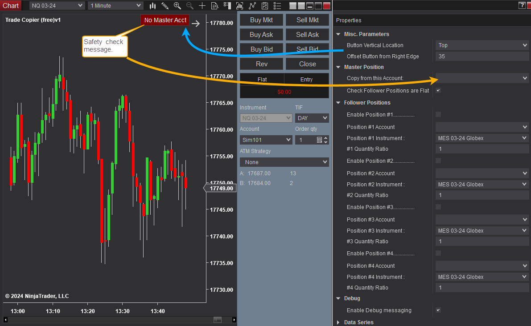
Task: Open the 1 Minute interval dropdown
Action: (x=115, y=6)
